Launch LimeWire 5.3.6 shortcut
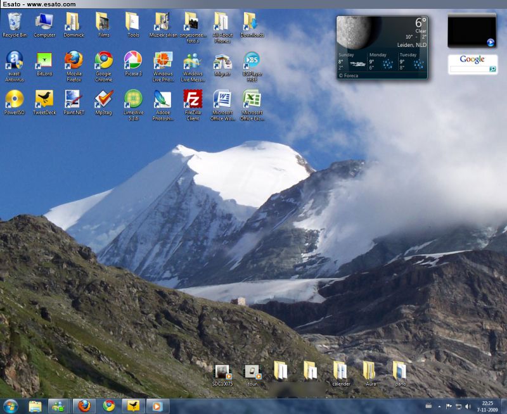Screen dimensions: 507x414 133,105
